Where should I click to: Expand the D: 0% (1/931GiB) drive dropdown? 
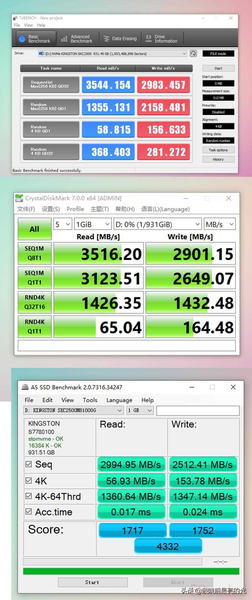click(158, 224)
